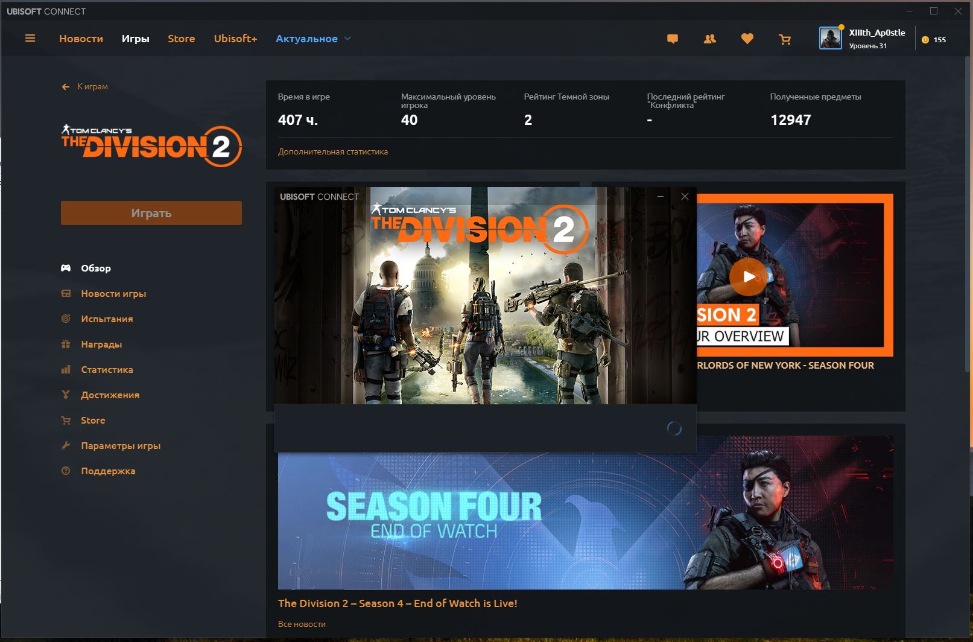Open the shopping cart icon
Viewport: 973px width, 642px height.
[785, 39]
